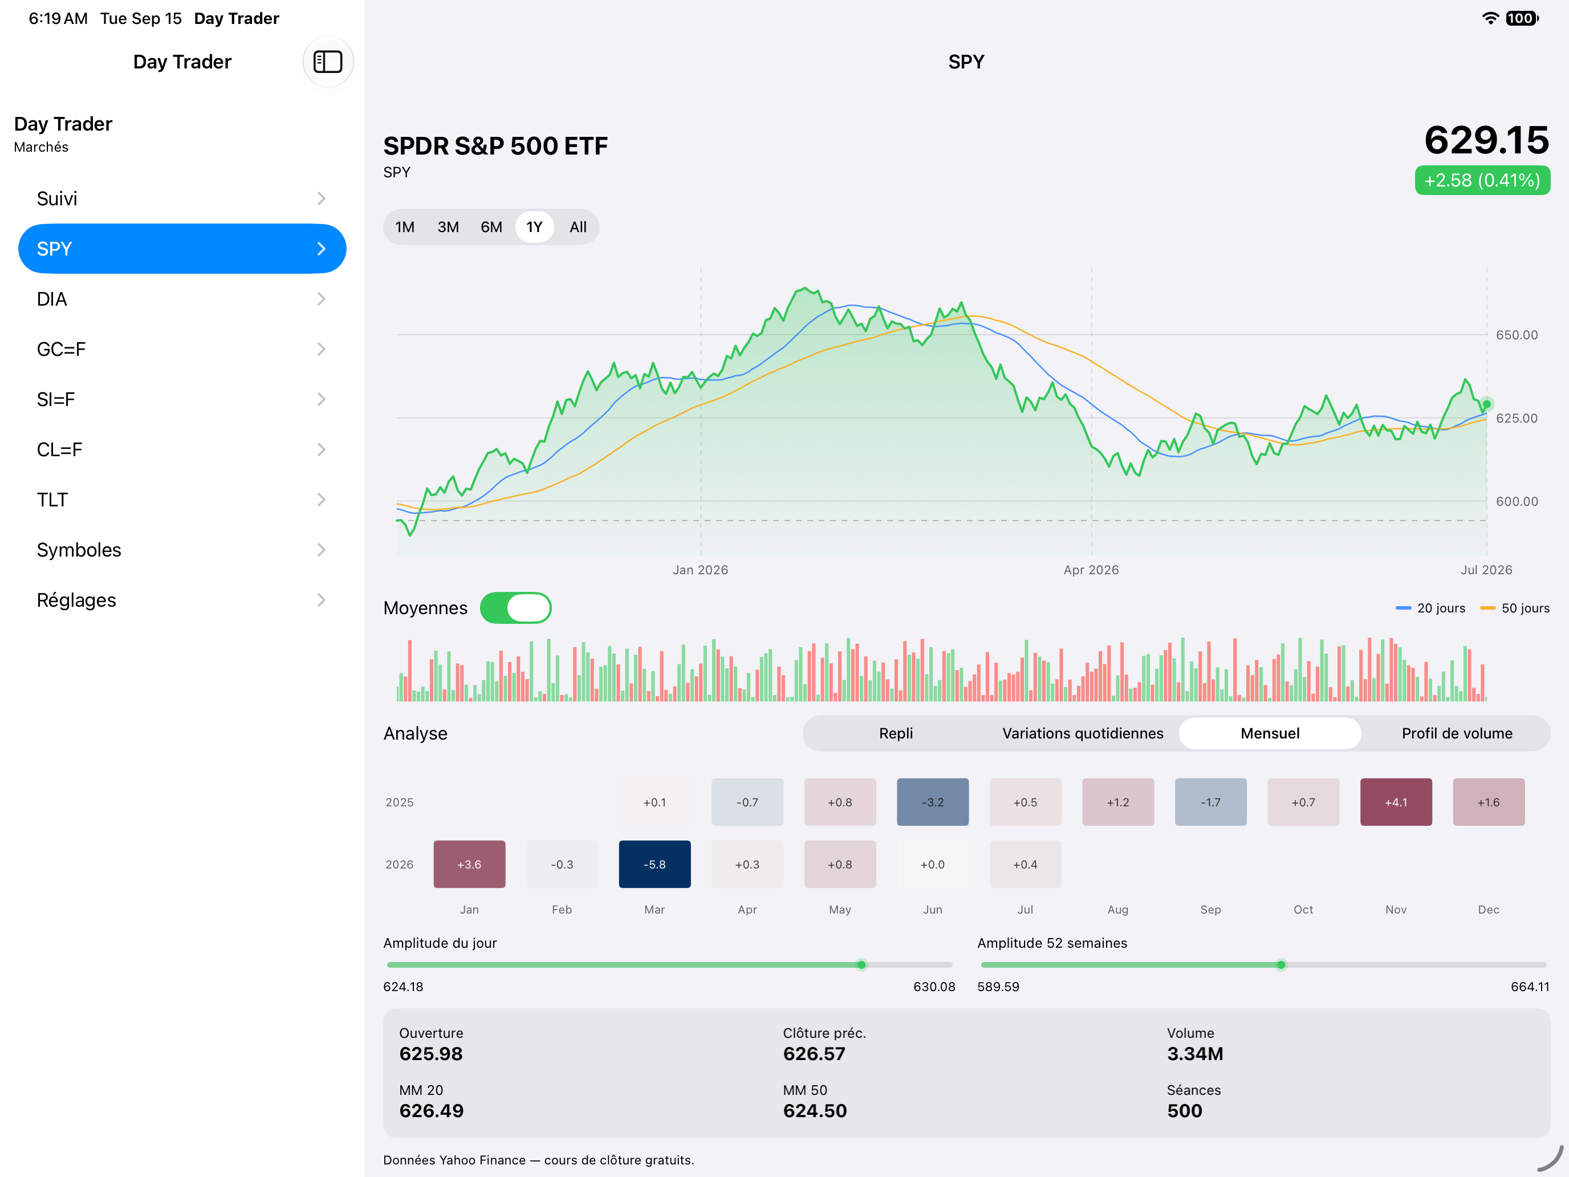Tap the battery level indicator
Screen dimensions: 1569x1177
click(1522, 18)
